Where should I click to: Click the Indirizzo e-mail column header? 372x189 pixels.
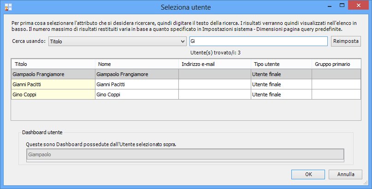pos(214,64)
